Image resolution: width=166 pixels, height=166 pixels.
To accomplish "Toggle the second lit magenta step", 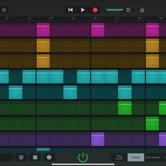I will point(98,30).
